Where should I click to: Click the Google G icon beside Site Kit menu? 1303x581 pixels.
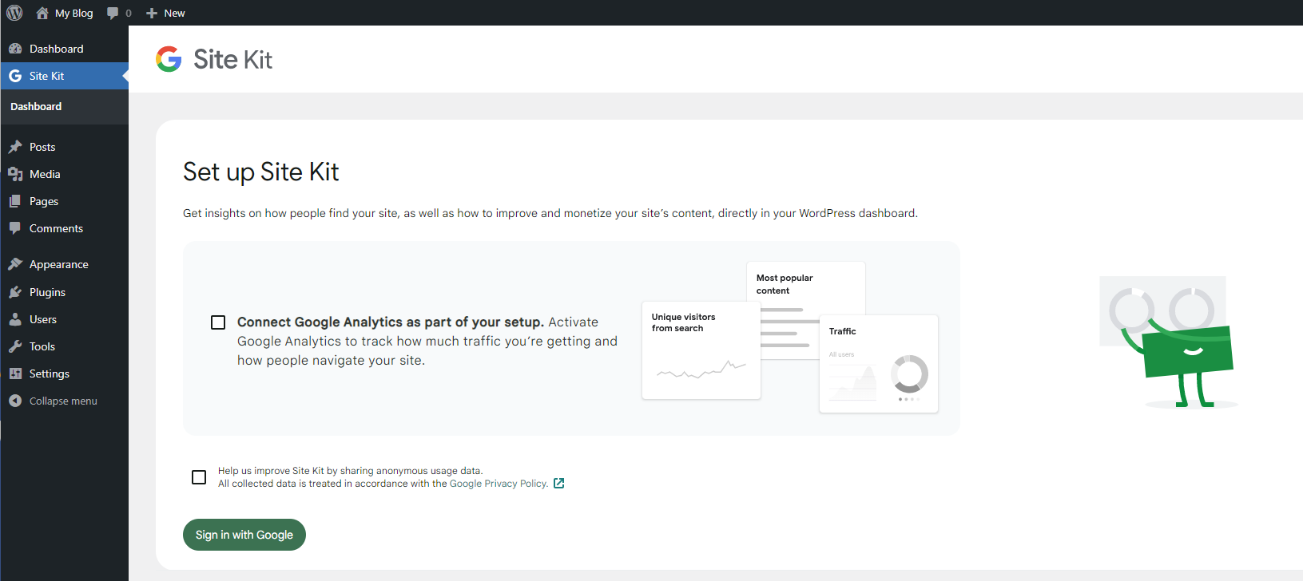(15, 76)
